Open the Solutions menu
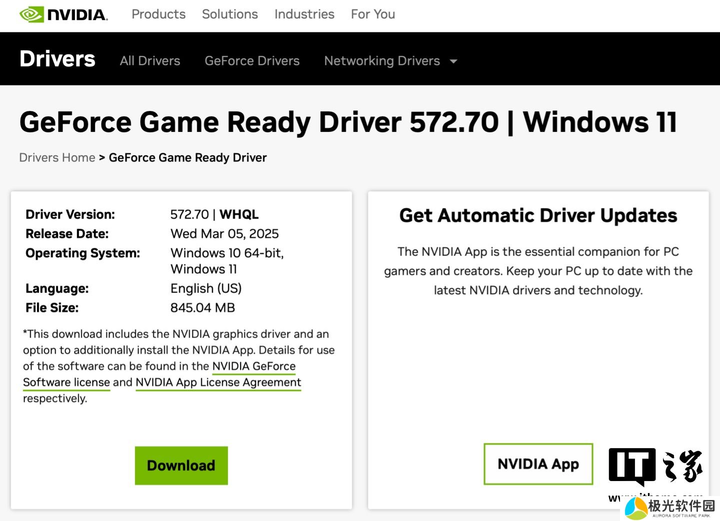The height and width of the screenshot is (521, 720). [x=230, y=14]
